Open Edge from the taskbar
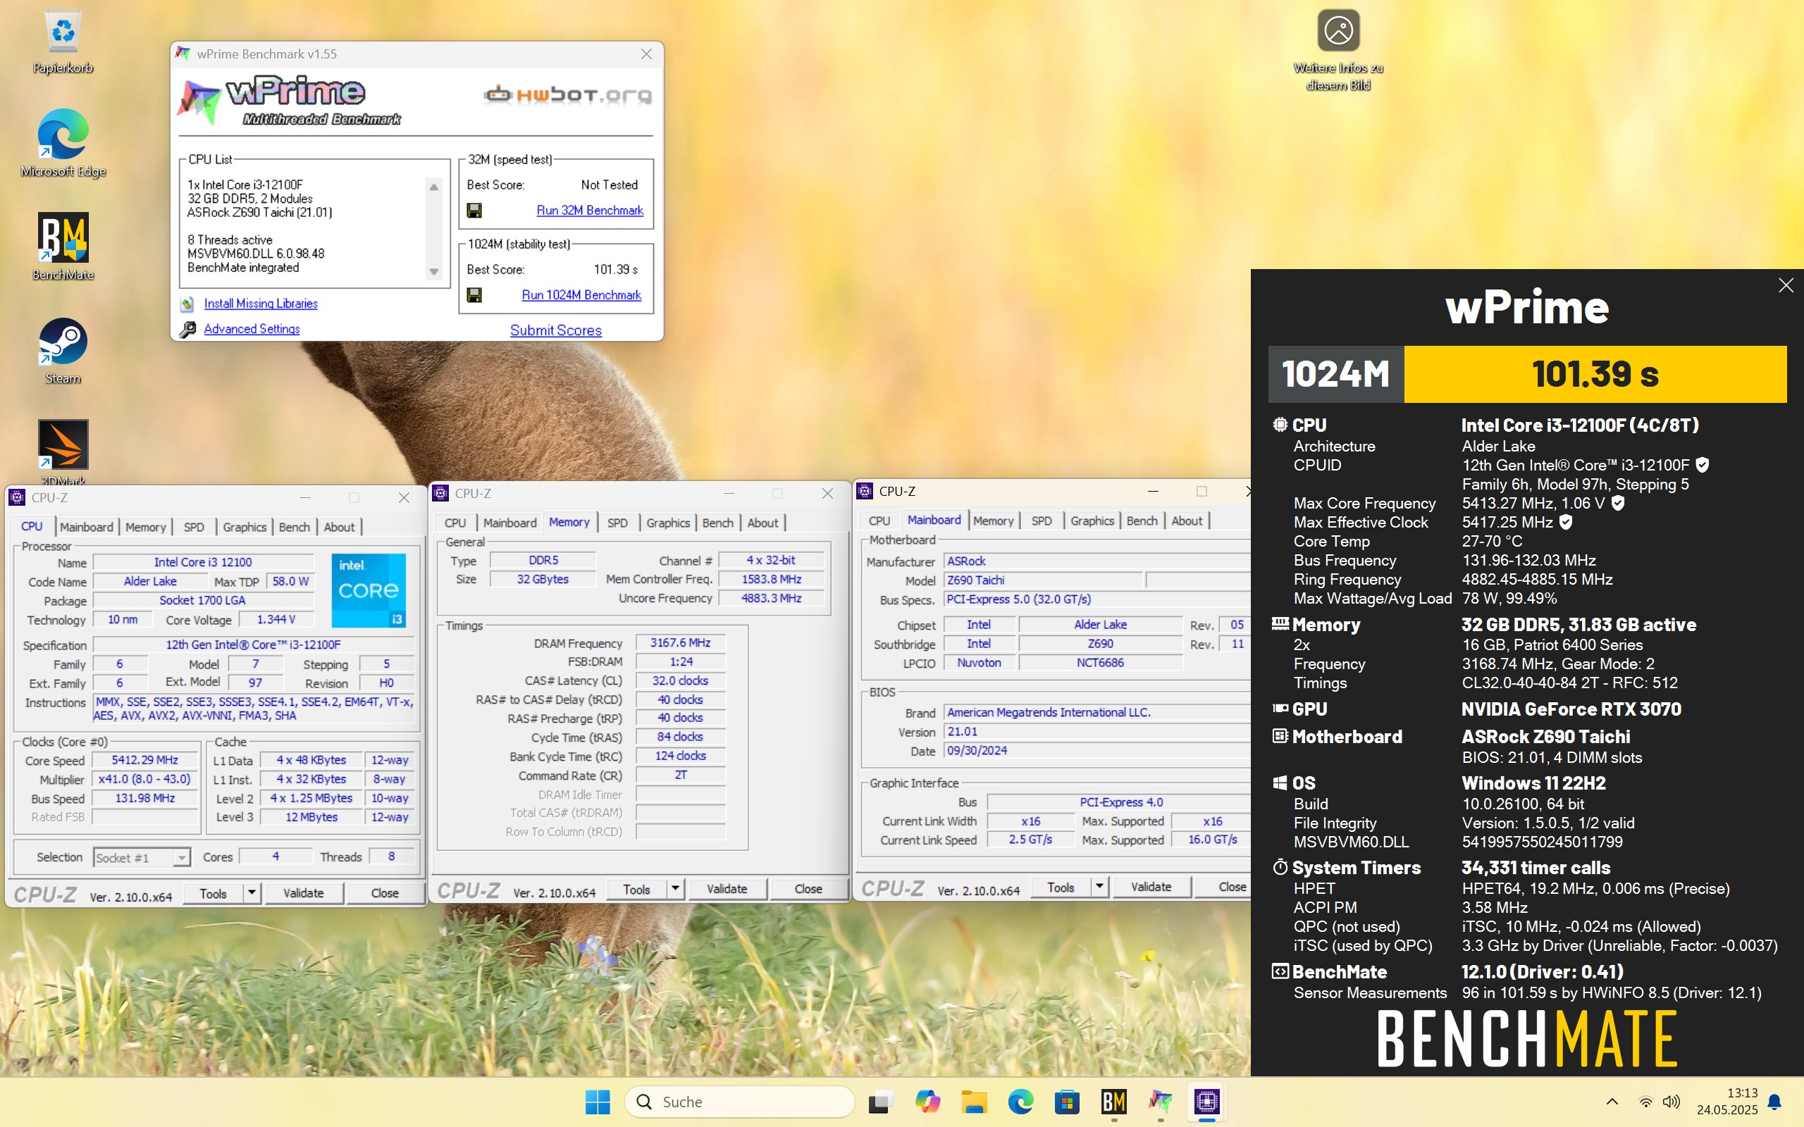 click(1020, 1102)
